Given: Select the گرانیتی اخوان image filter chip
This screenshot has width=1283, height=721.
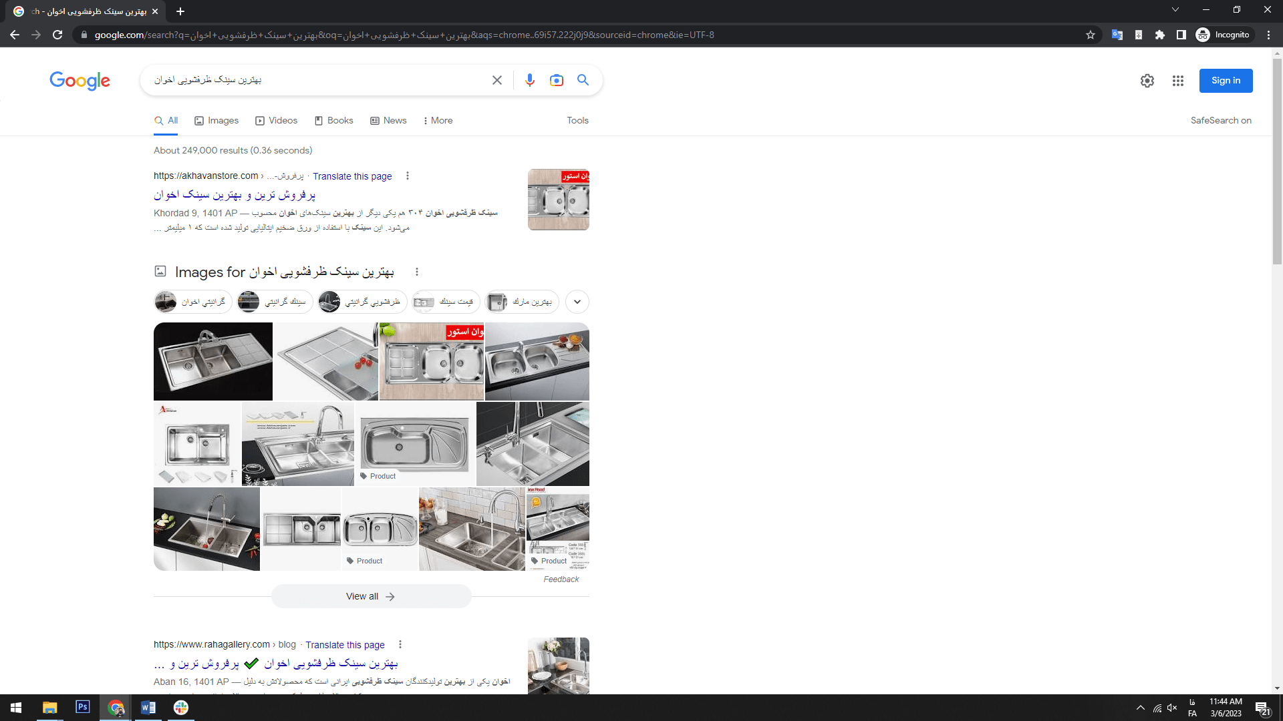Looking at the screenshot, I should click(193, 302).
